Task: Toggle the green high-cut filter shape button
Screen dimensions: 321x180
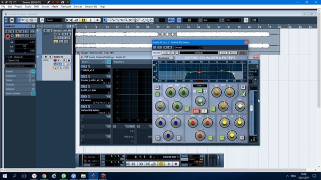Action: click(x=243, y=94)
